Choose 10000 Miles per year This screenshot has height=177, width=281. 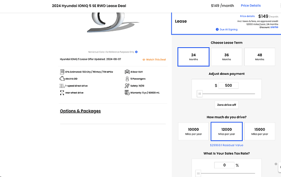point(193,131)
